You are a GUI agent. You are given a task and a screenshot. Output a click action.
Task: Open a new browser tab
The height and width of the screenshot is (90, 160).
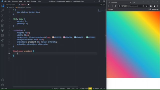[134, 2]
